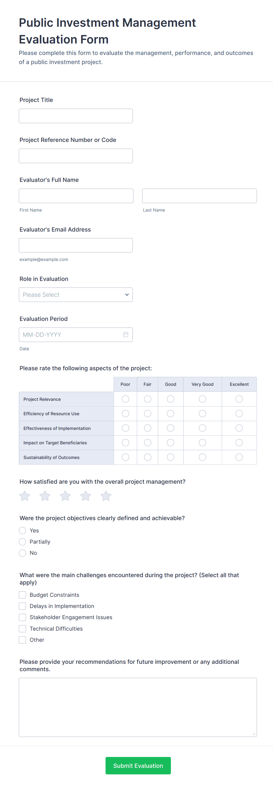Open the Role in Evaluation dropdown

coord(76,295)
